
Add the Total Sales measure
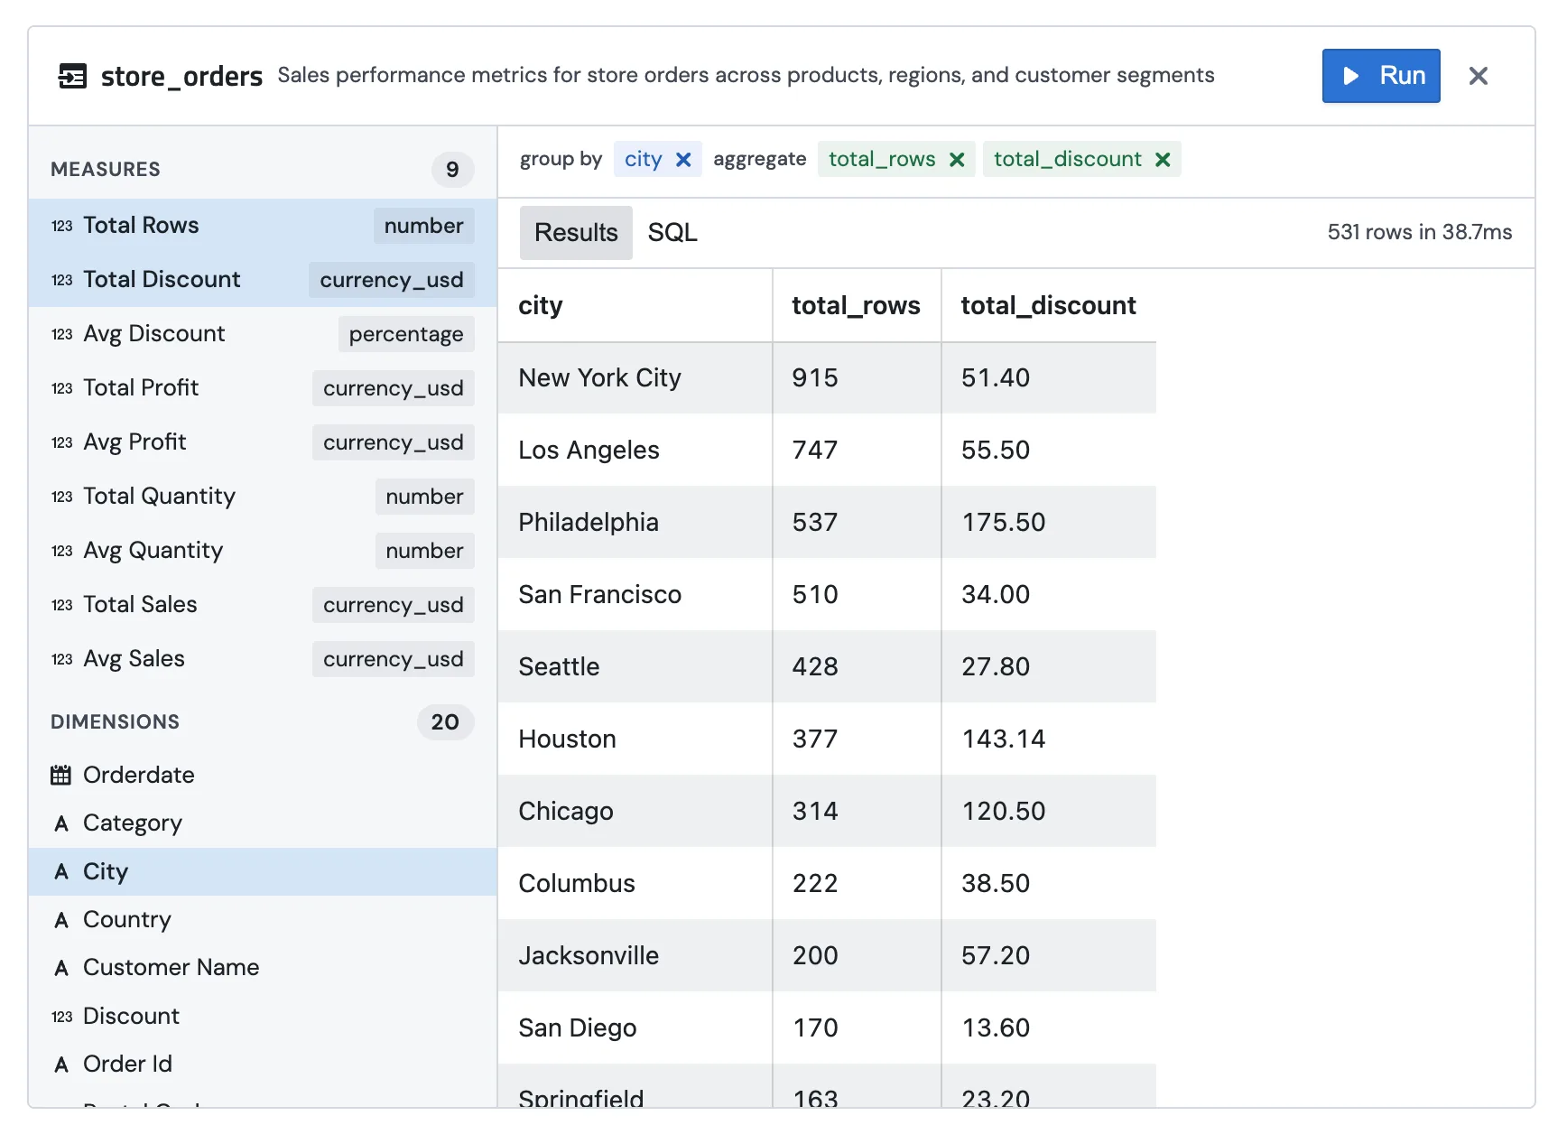263,605
